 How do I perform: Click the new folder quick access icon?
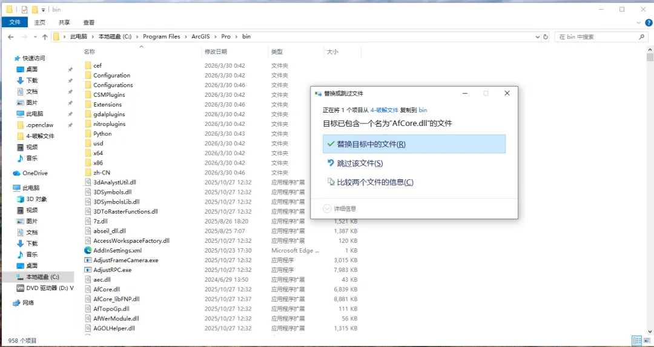35,9
